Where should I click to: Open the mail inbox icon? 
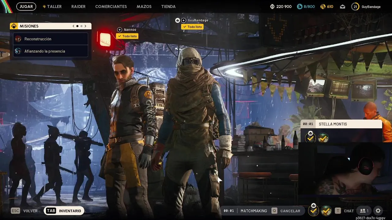point(342,6)
